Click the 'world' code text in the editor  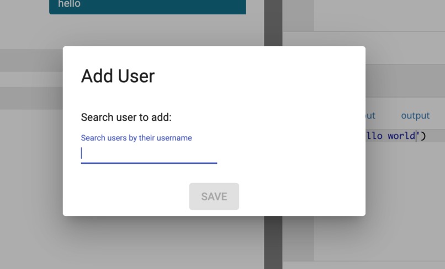click(401, 136)
